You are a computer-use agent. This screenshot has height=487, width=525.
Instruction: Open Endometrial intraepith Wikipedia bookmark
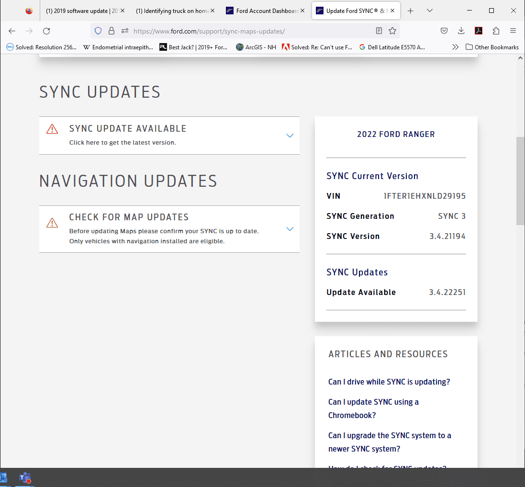(118, 47)
